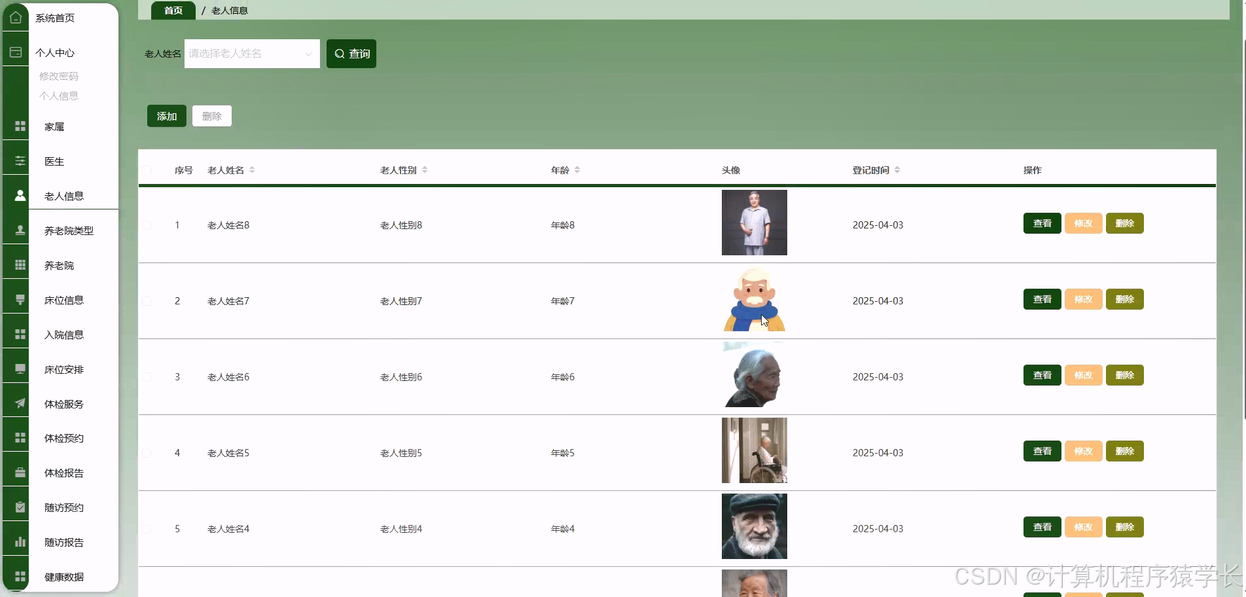
Task: Open the 请选择老人姓名 dropdown
Action: point(252,54)
